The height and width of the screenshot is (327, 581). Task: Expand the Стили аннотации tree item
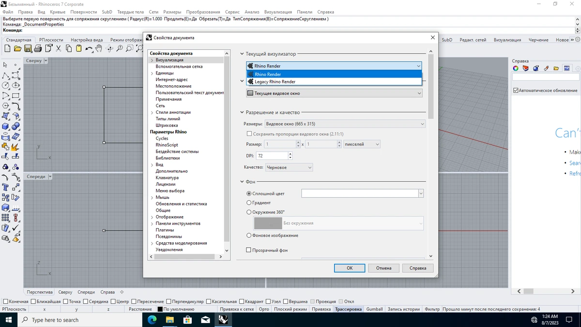(152, 112)
